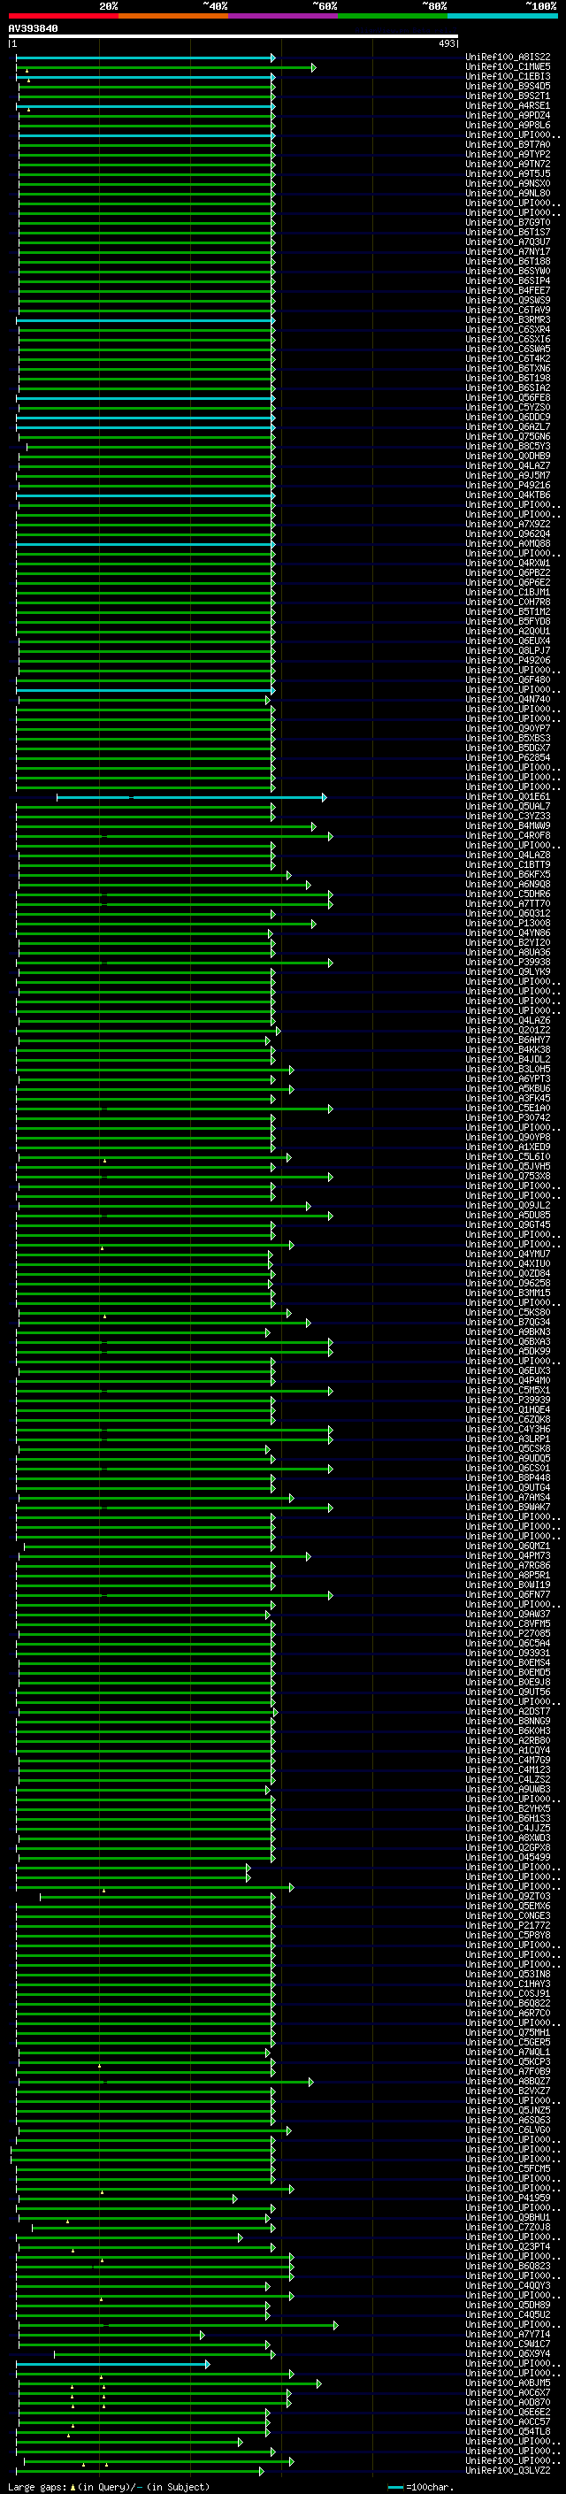Select hit label UniRef100_A6N9Q8
The width and height of the screenshot is (566, 2494).
coord(508,884)
